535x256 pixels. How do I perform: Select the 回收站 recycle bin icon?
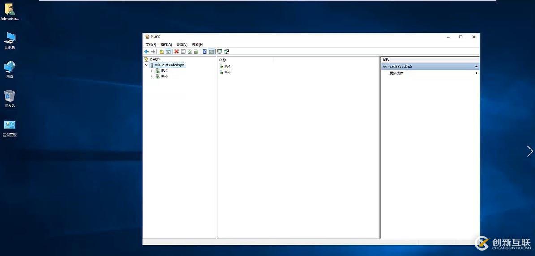(9, 99)
